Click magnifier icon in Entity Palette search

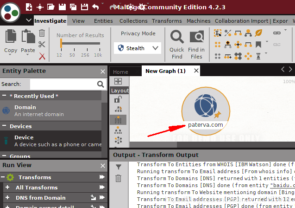point(100,84)
